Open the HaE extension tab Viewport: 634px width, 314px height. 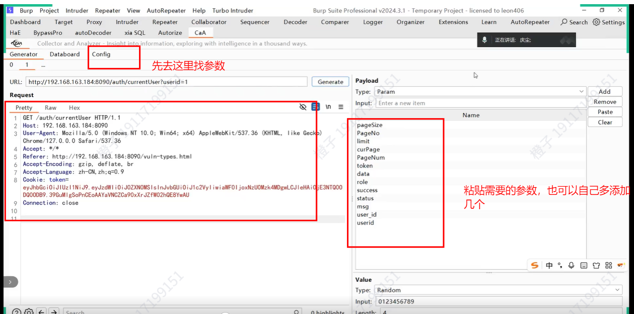pos(15,33)
